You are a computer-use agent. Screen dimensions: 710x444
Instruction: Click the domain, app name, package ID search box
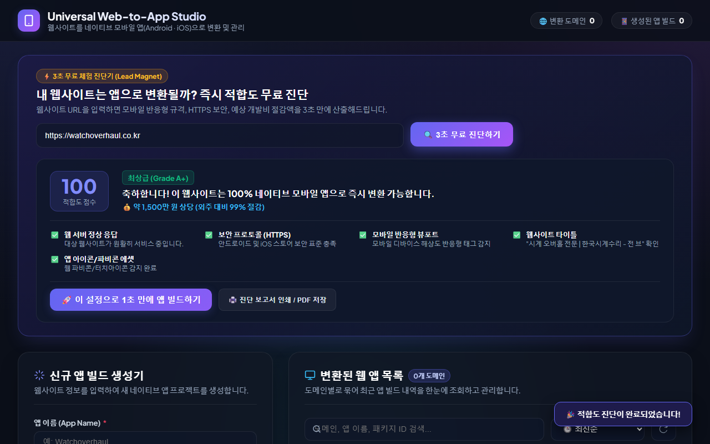424,429
